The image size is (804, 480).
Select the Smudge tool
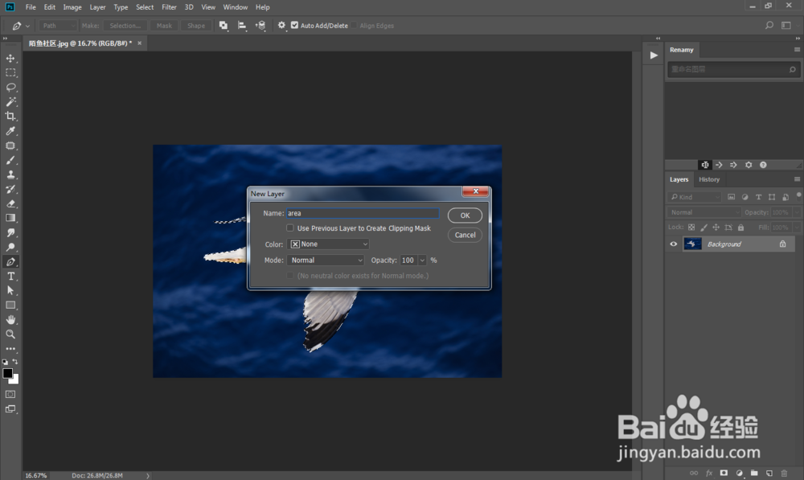[x=10, y=232]
